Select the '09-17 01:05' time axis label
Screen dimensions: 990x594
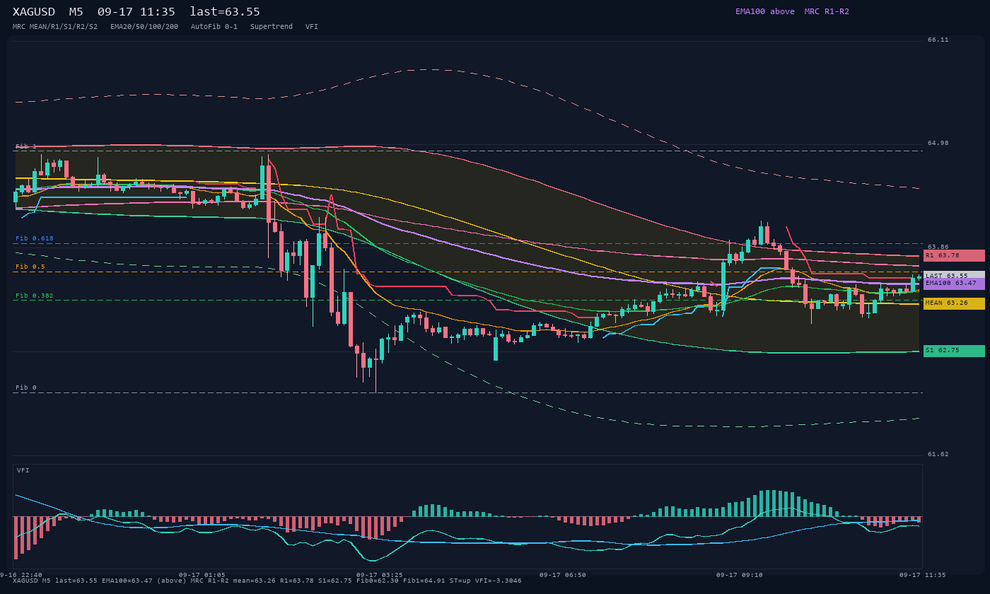point(202,575)
